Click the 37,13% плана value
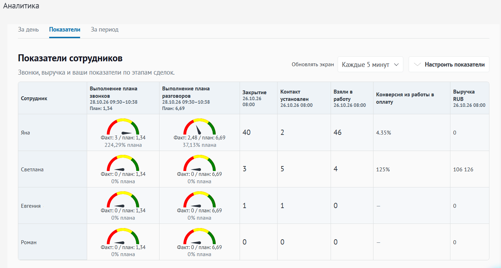 tap(200, 145)
